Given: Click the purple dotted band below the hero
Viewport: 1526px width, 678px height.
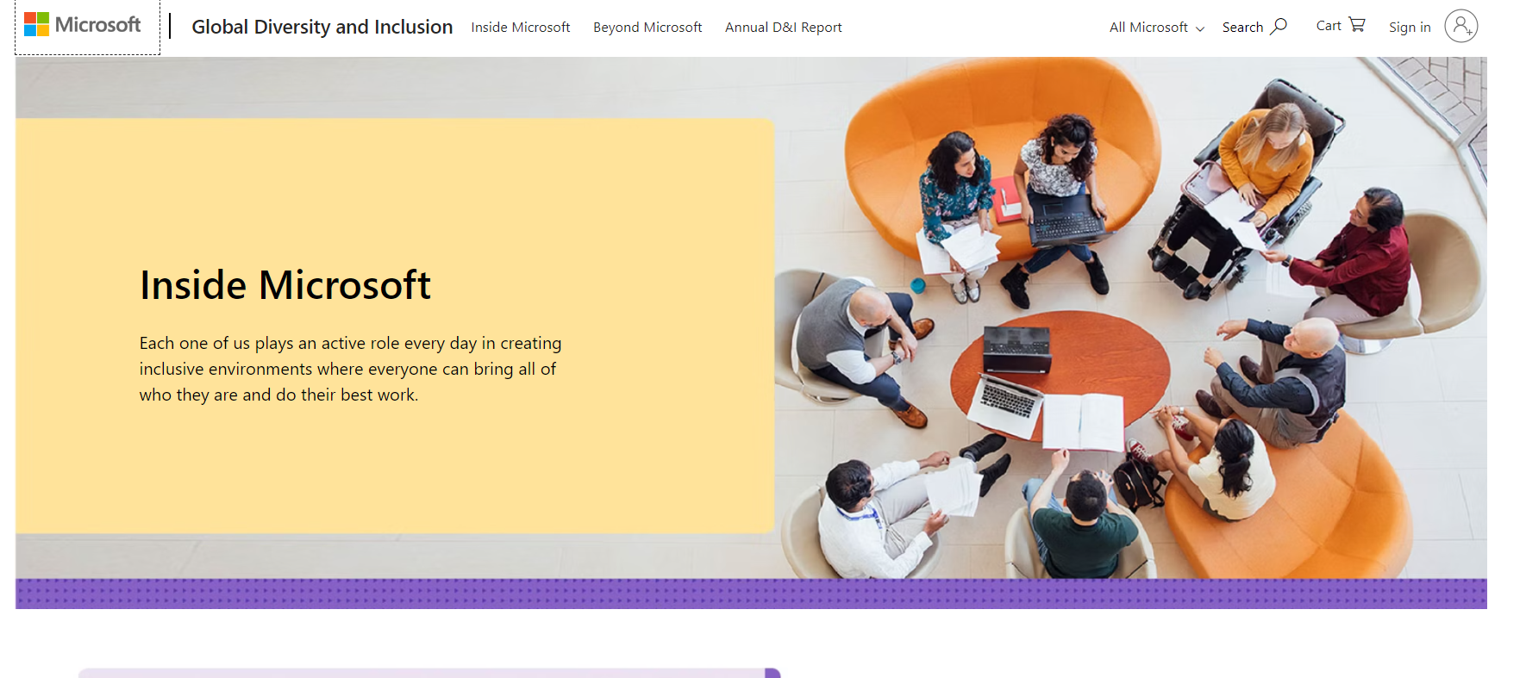Looking at the screenshot, I should click(x=750, y=594).
